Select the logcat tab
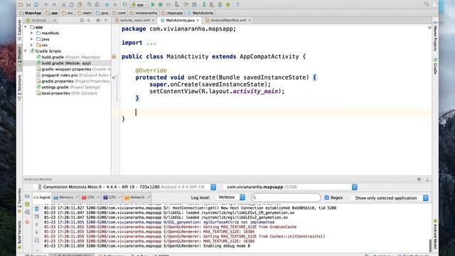455x256 pixels. (42, 198)
